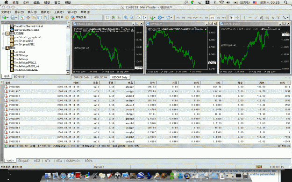Select the CloseAll script in Navigator
This screenshot has height=182, width=292.
pos(20,52)
